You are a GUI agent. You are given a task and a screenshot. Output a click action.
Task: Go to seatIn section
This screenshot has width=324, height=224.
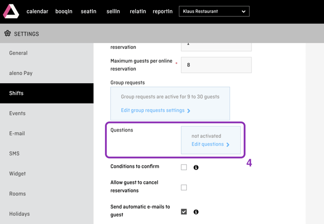(x=88, y=11)
